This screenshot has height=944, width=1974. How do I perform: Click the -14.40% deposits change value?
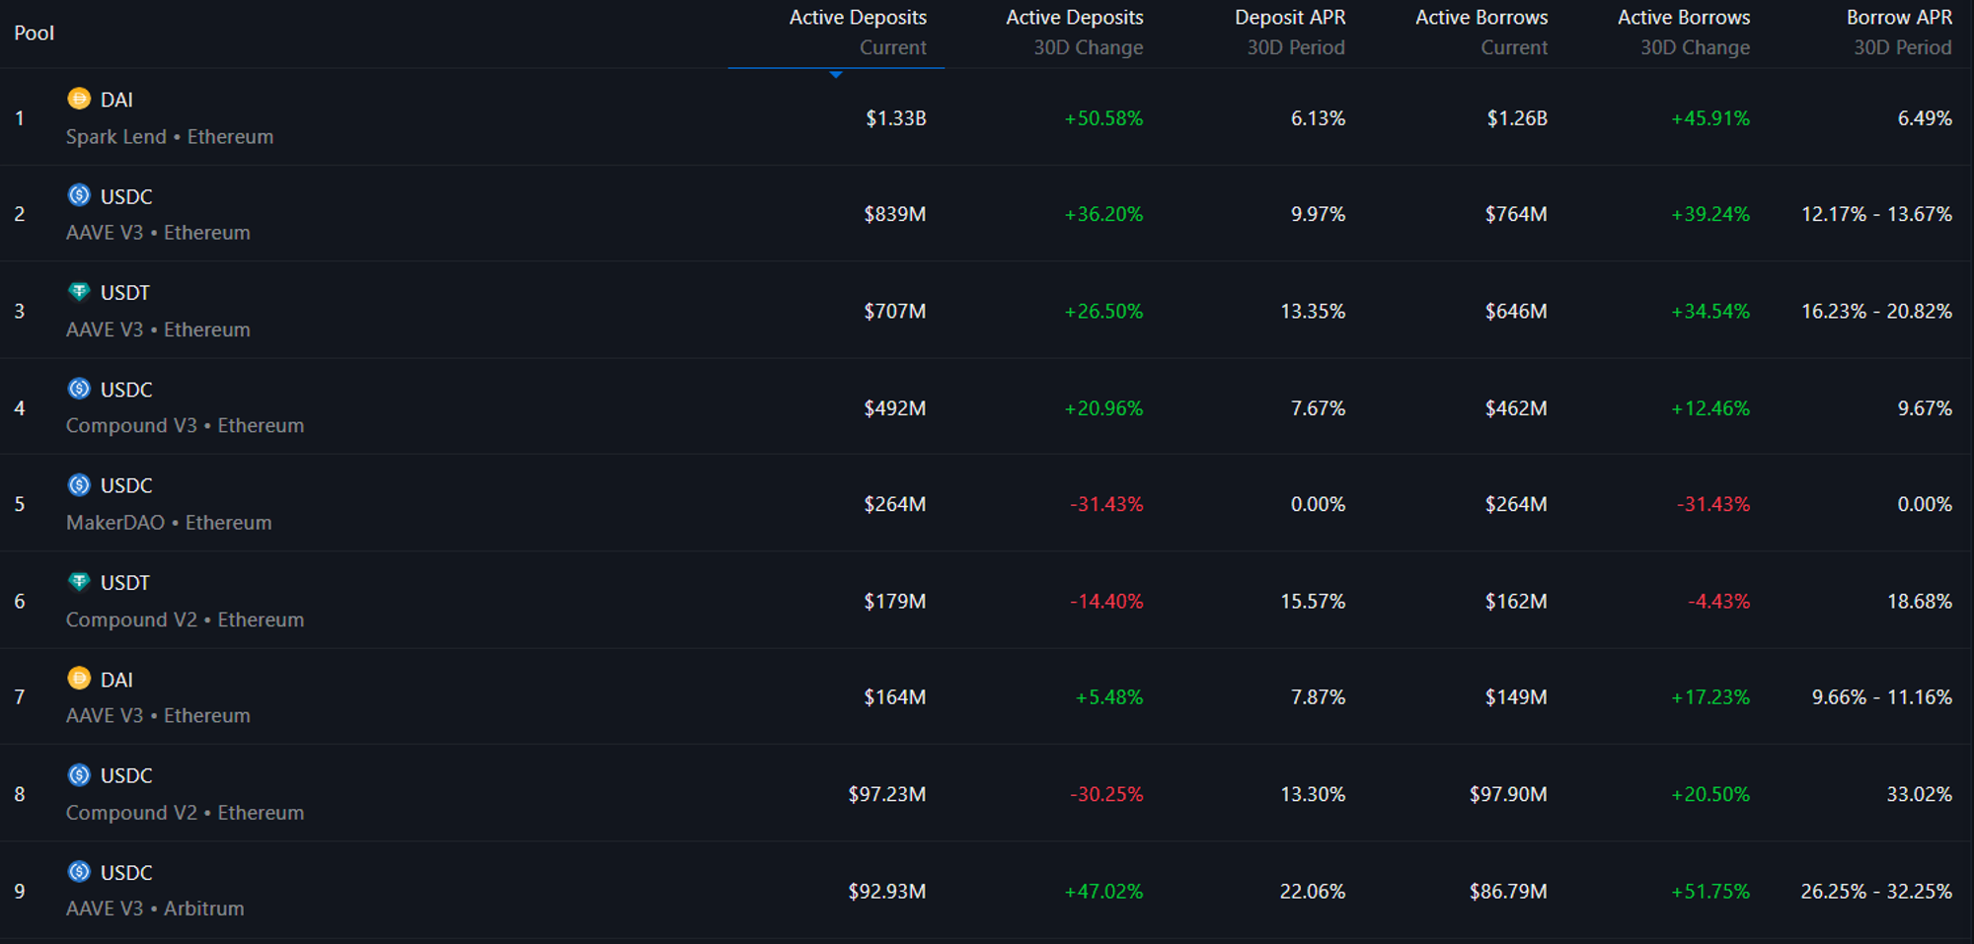pyautogui.click(x=1106, y=602)
